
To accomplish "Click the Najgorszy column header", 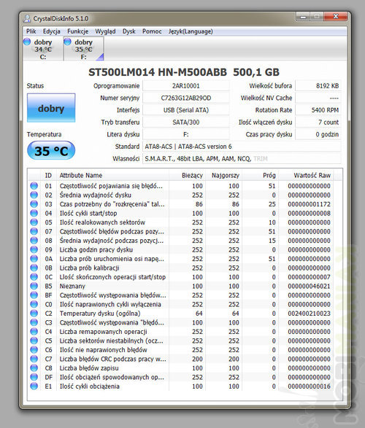I will [x=223, y=175].
